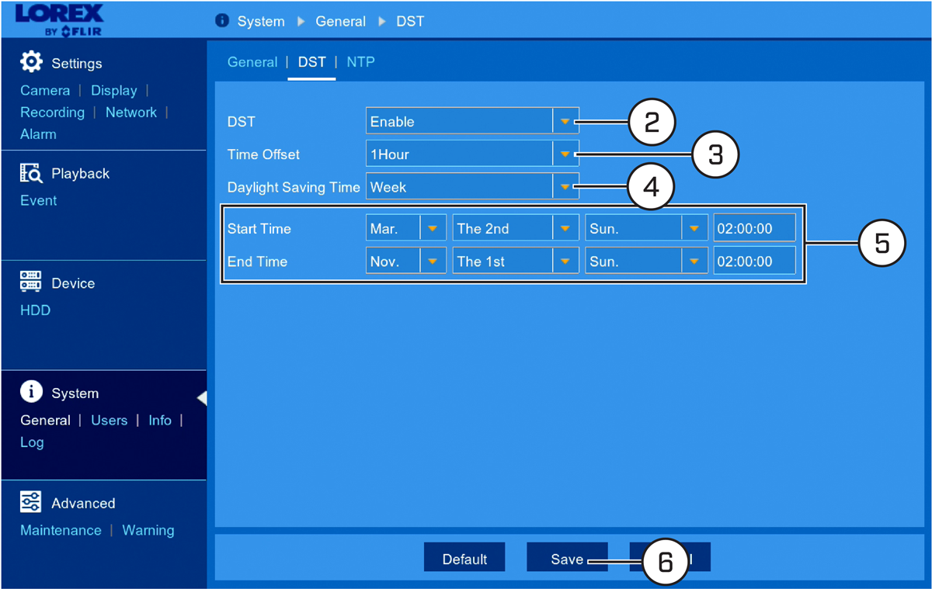Screen dimensions: 932x589
Task: Open the Time Offset 1Hour dropdown
Action: (472, 154)
